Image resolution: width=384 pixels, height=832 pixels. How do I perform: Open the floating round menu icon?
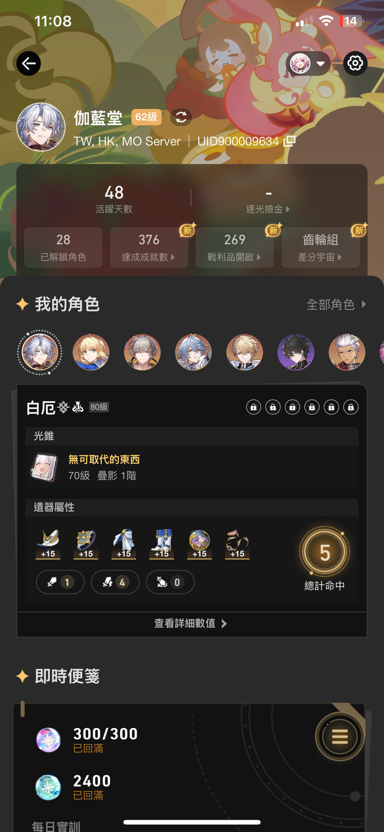(340, 737)
